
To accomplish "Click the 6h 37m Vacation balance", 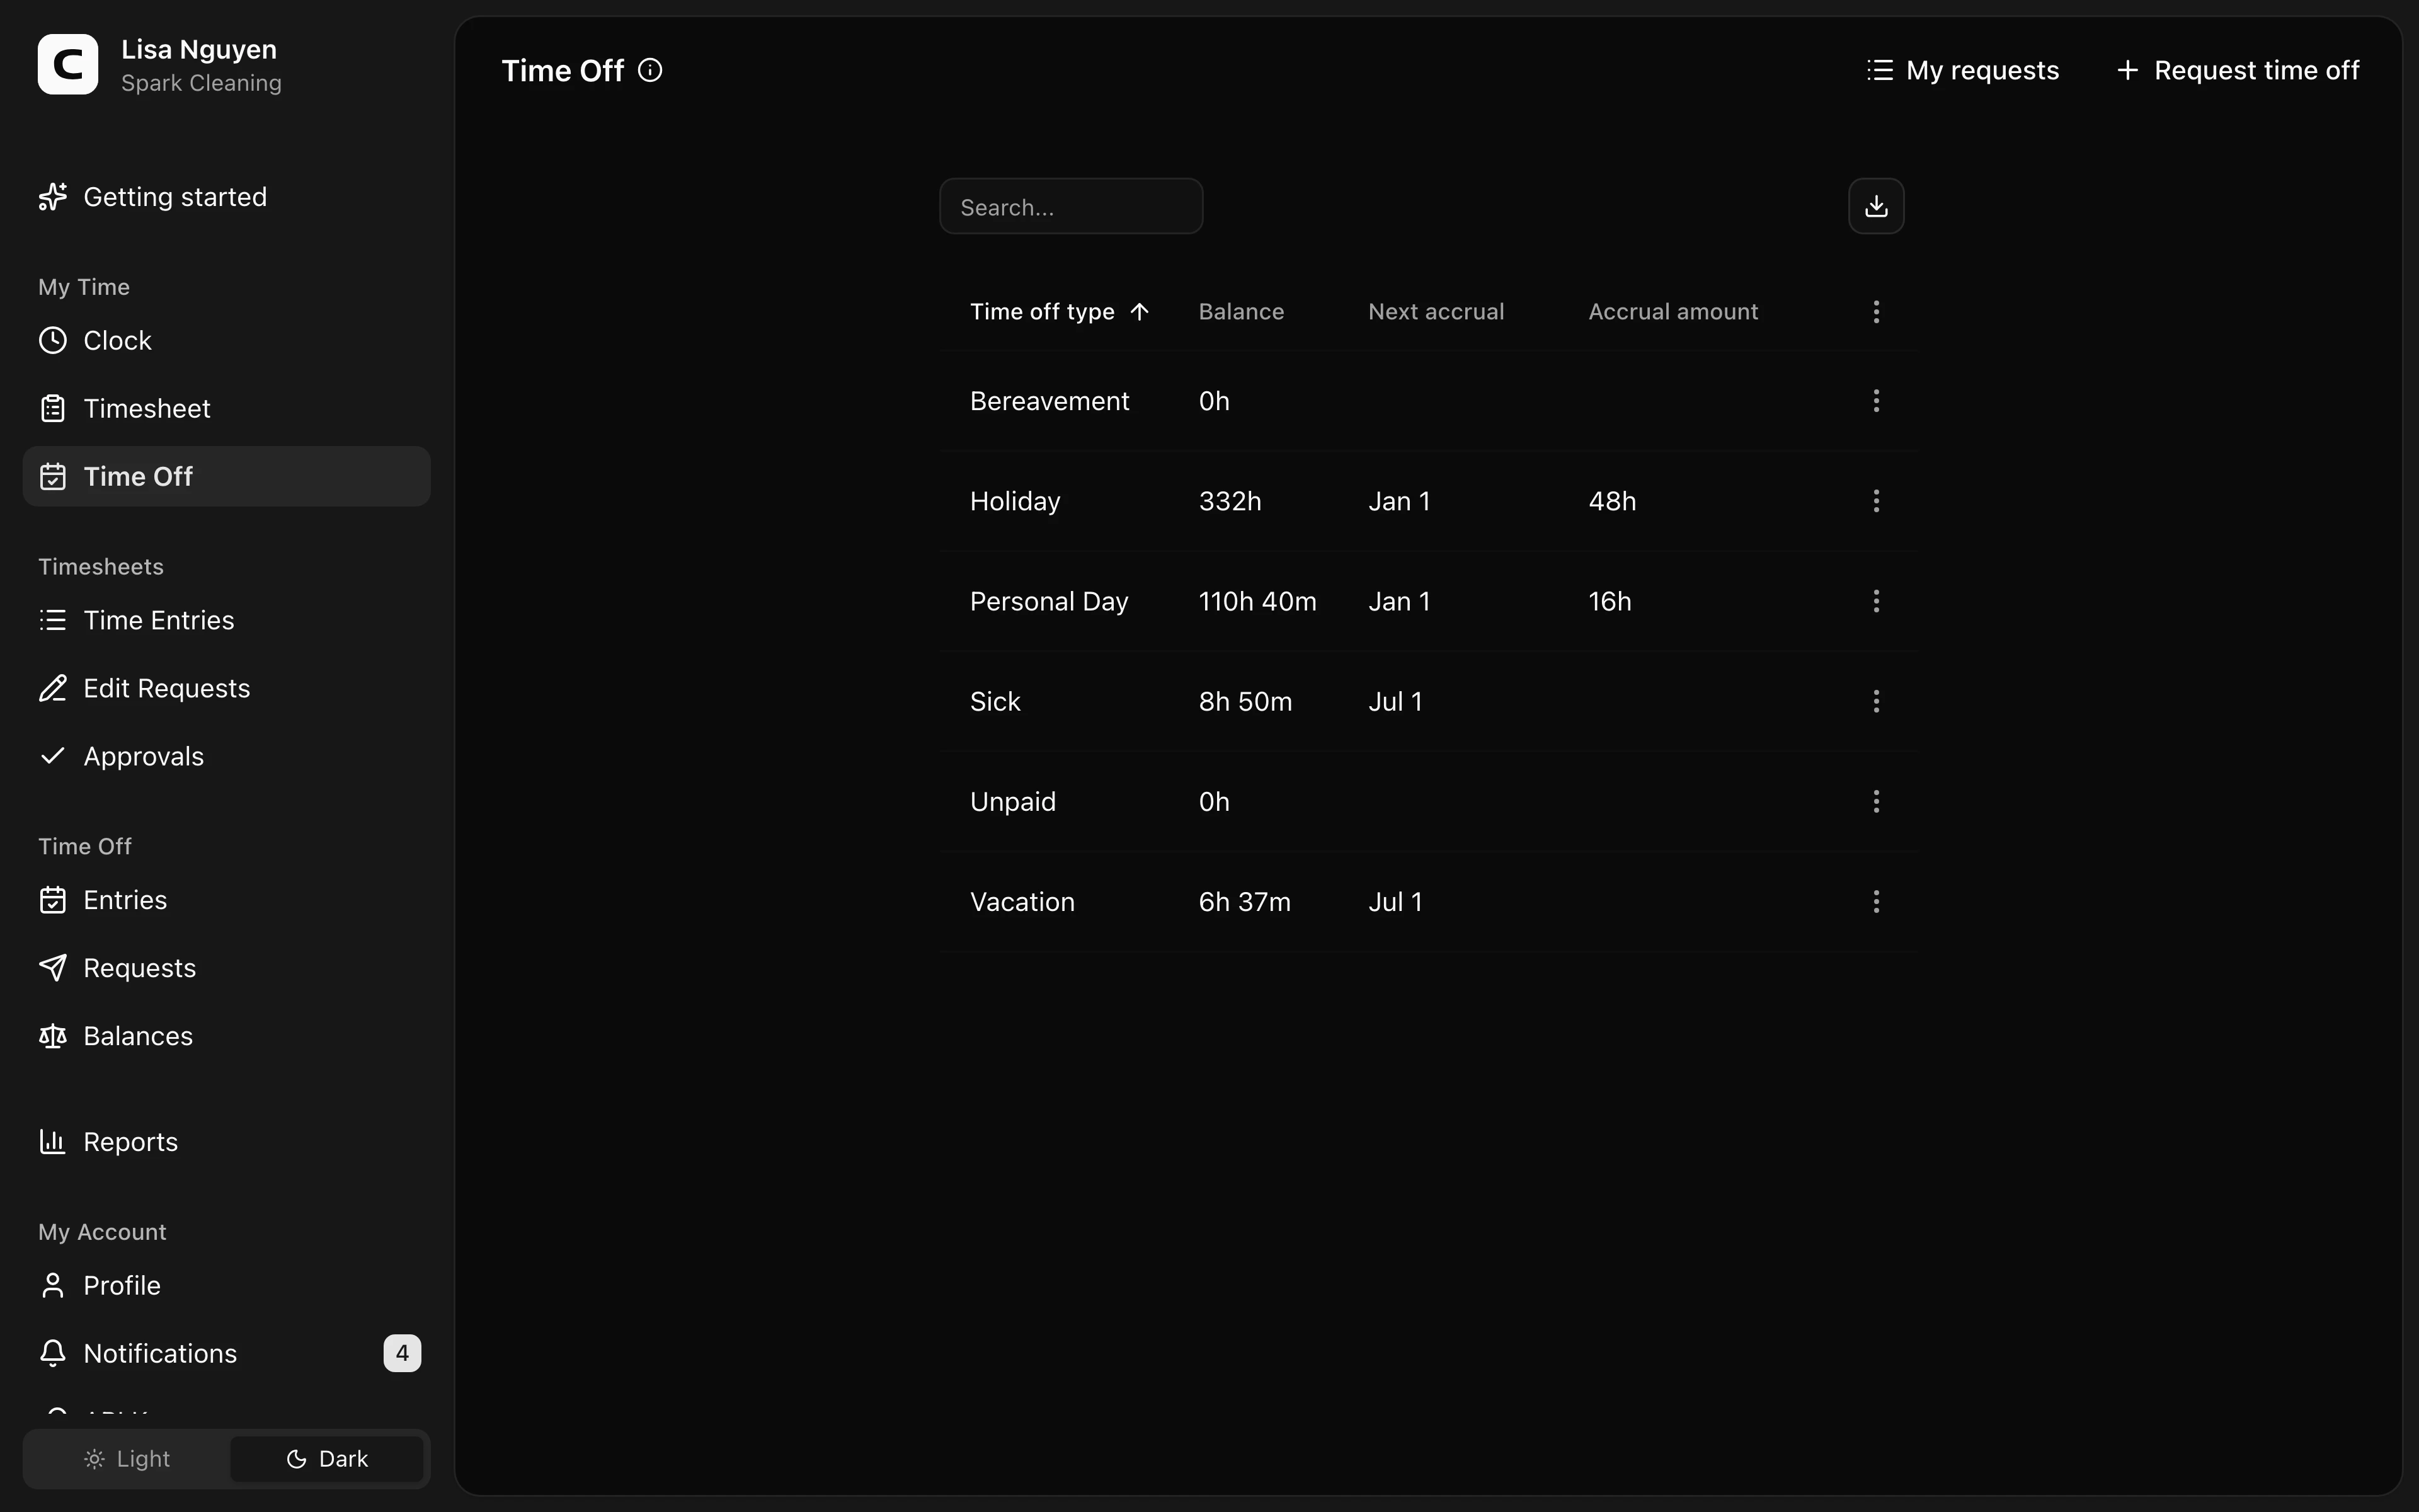I will tap(1245, 902).
